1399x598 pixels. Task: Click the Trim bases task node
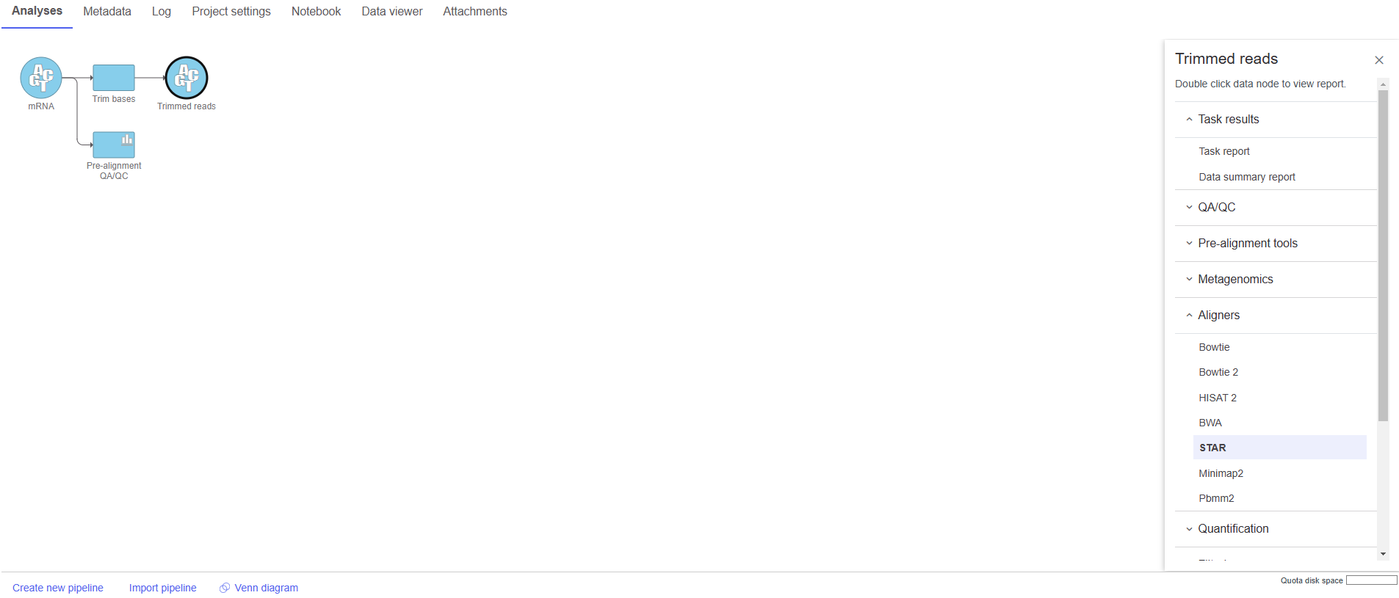point(114,78)
